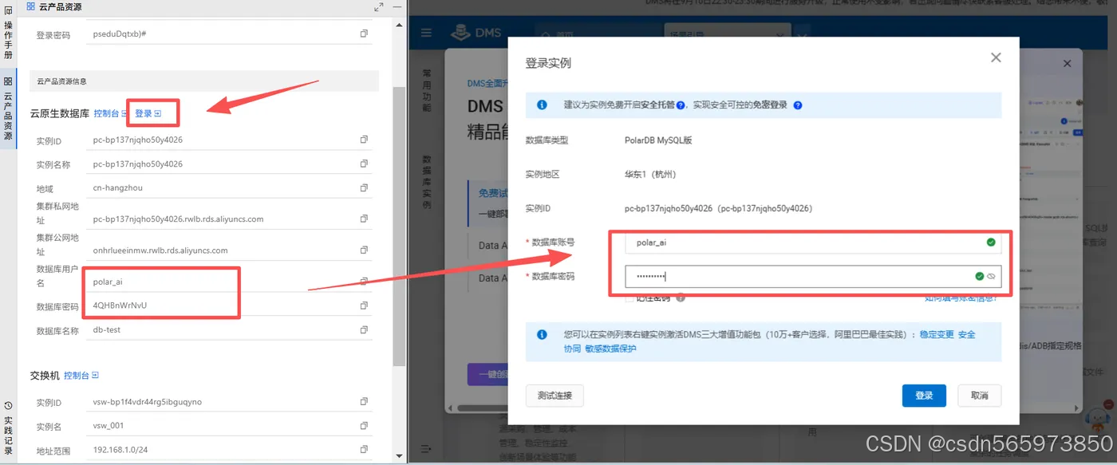Copy the 集群私网地址 value
The height and width of the screenshot is (465, 1117).
click(364, 219)
